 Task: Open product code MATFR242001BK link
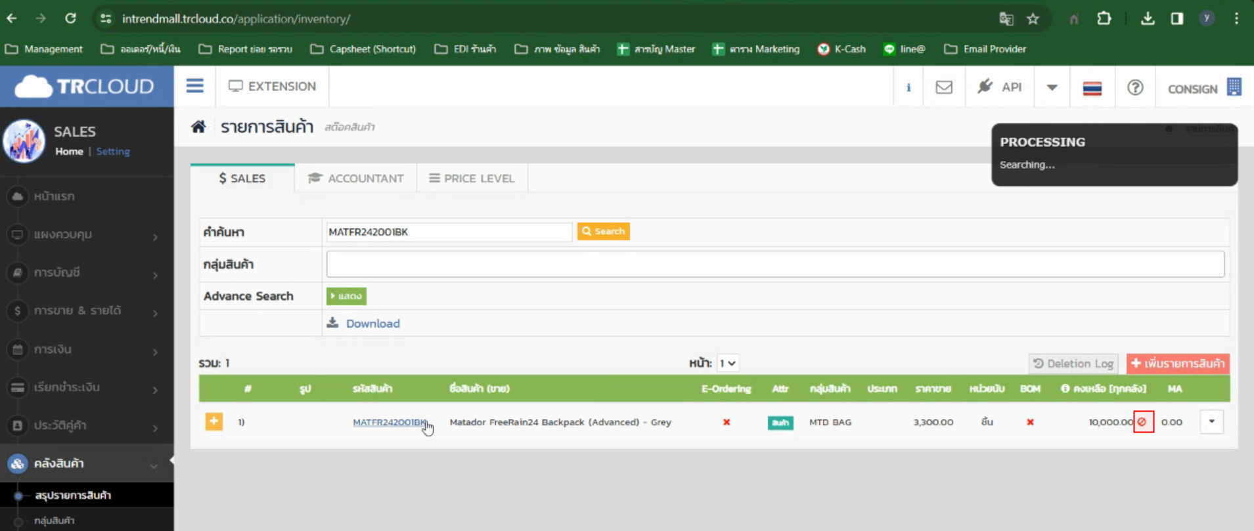(x=390, y=422)
